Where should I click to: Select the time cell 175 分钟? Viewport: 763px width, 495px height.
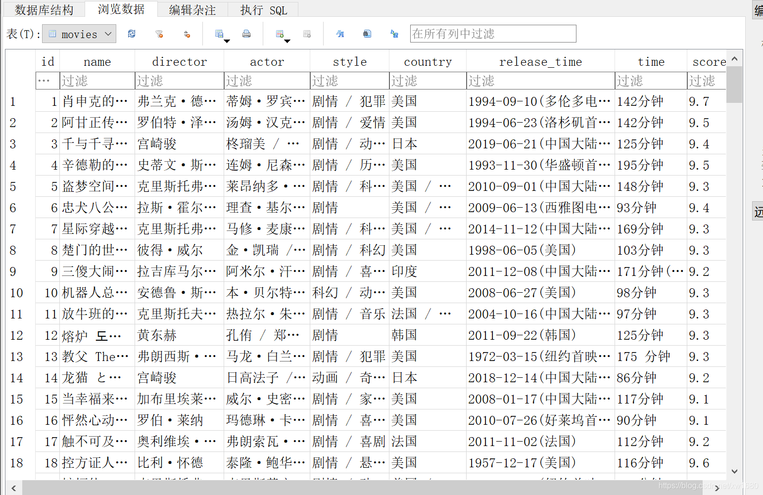coord(651,357)
